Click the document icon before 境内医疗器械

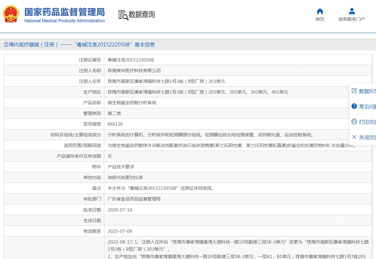[6, 45]
